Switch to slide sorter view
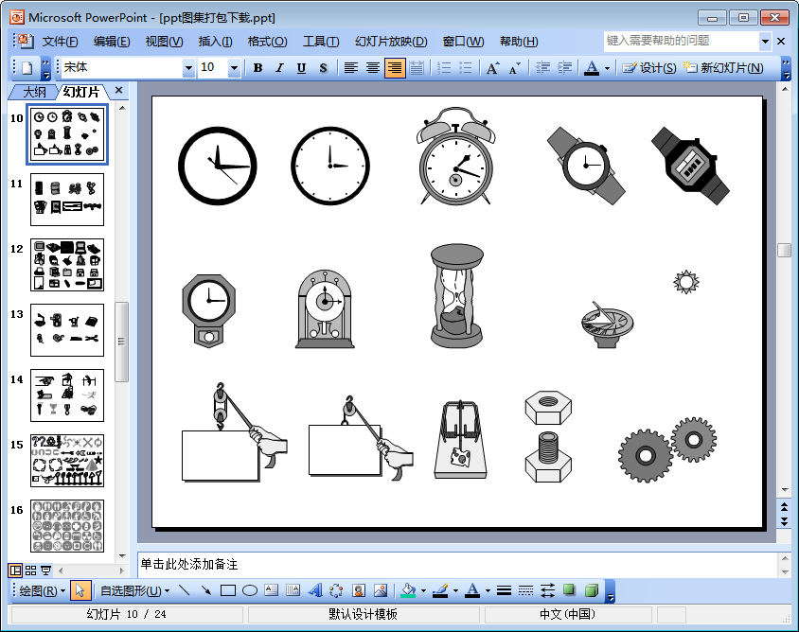Screen dimensions: 799x632 (30, 571)
